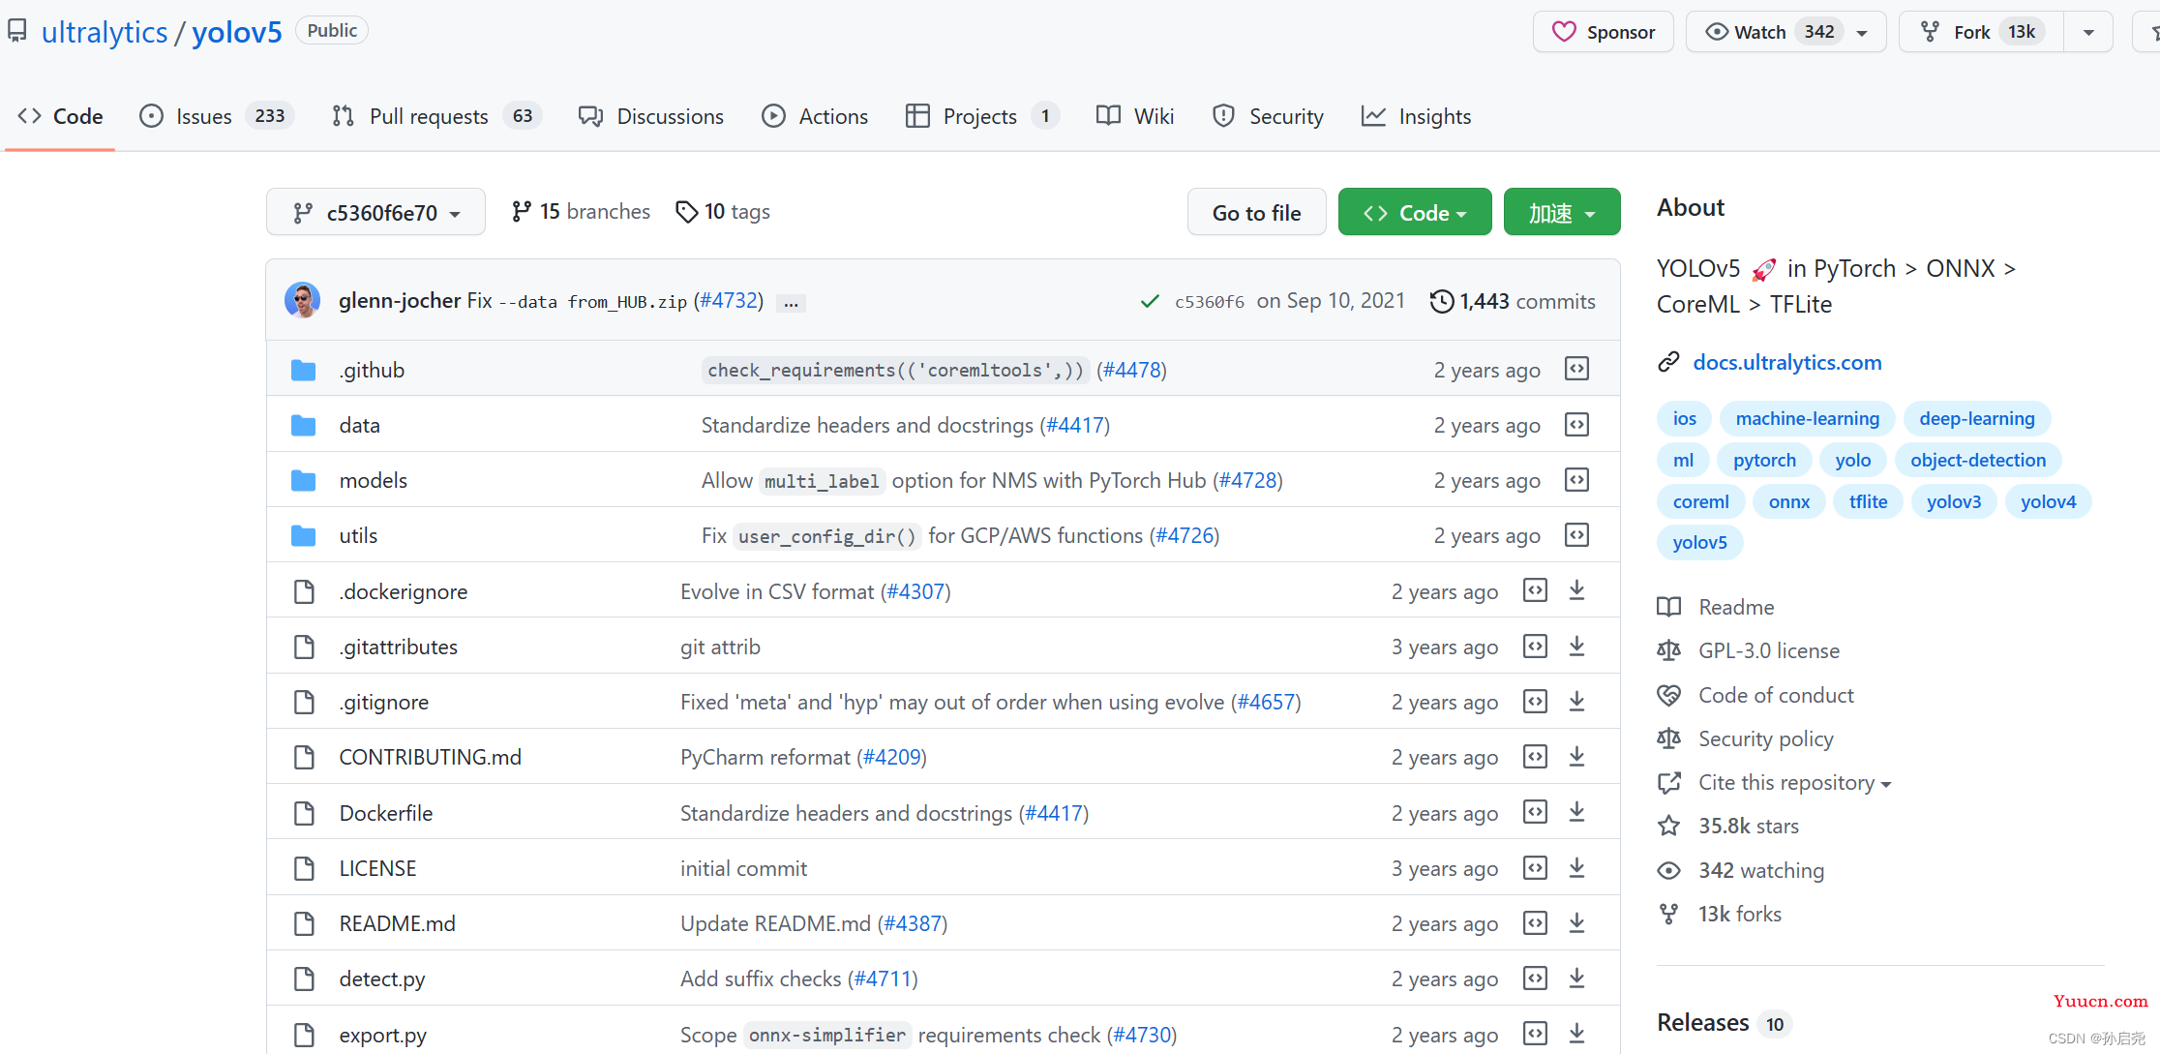Open the c5360f6e70 branch selector dropdown
Screen dimensions: 2160x1054
tap(375, 212)
